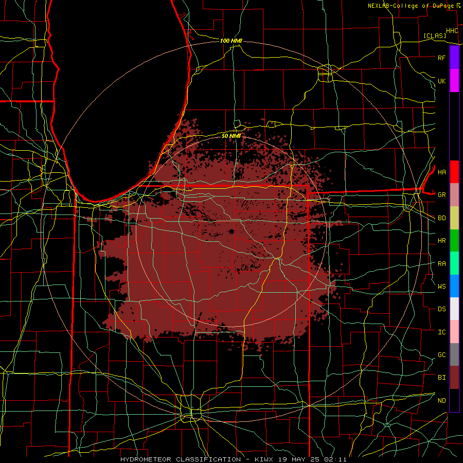Click the 'RF' legend label
This screenshot has width=463, height=463.
(441, 58)
